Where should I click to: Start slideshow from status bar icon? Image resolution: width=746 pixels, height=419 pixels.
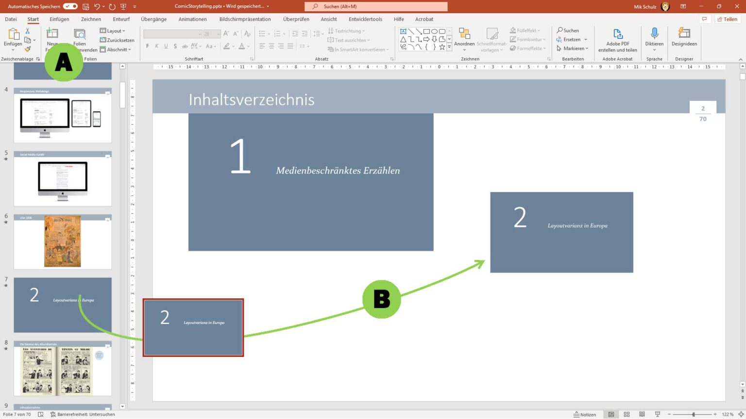[658, 414]
